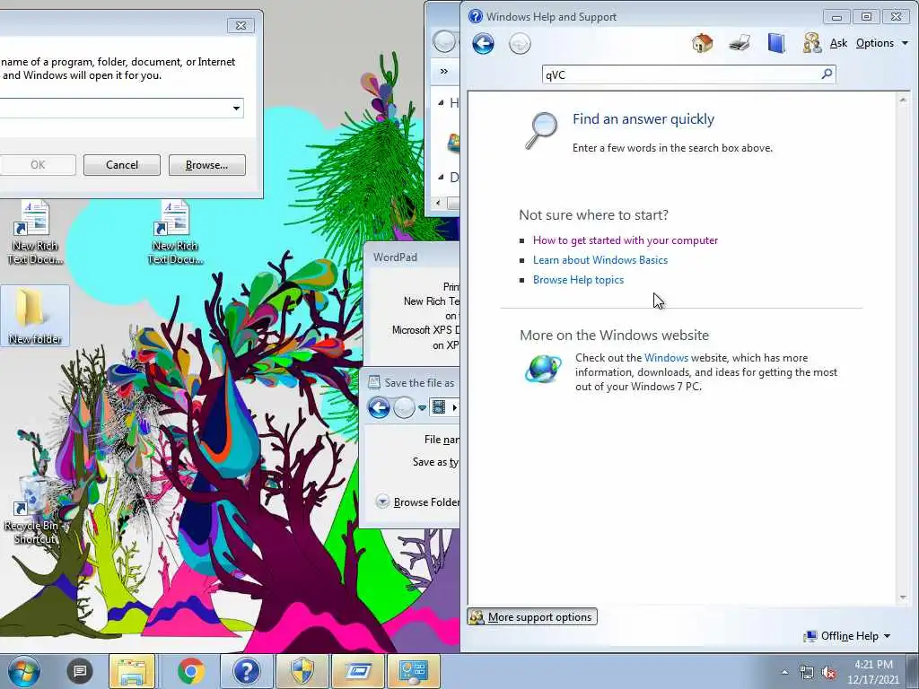Viewport: 919px width, 689px height.
Task: Click the Run dialog Open text field
Action: click(115, 108)
